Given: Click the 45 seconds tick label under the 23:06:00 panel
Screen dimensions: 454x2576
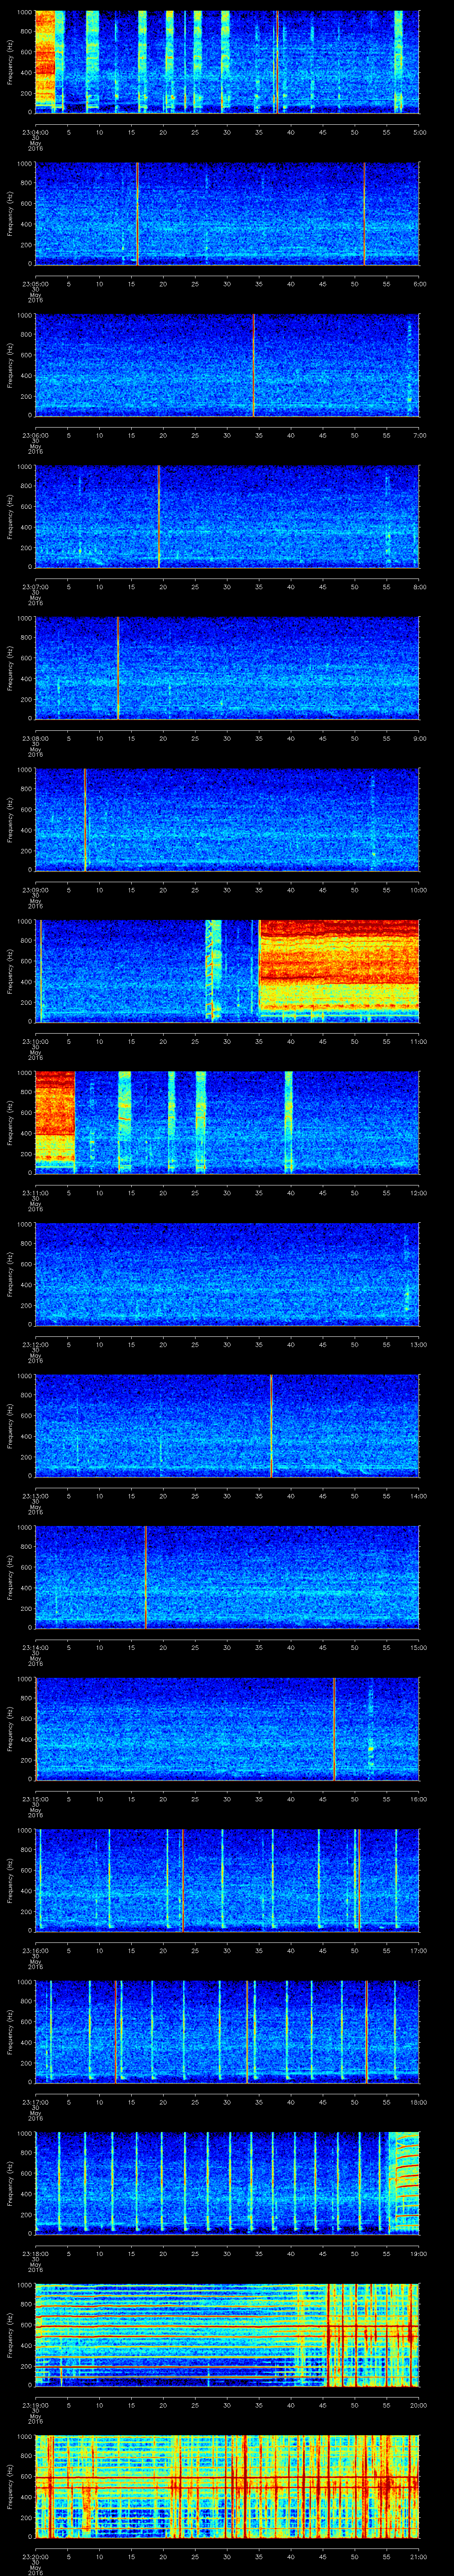Looking at the screenshot, I should coord(322,435).
